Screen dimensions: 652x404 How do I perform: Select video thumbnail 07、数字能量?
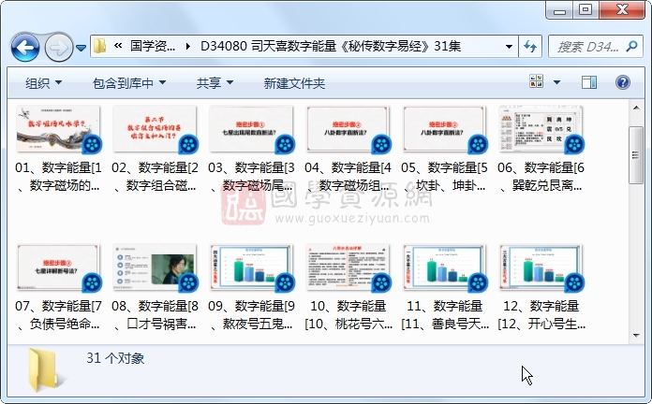(58, 267)
